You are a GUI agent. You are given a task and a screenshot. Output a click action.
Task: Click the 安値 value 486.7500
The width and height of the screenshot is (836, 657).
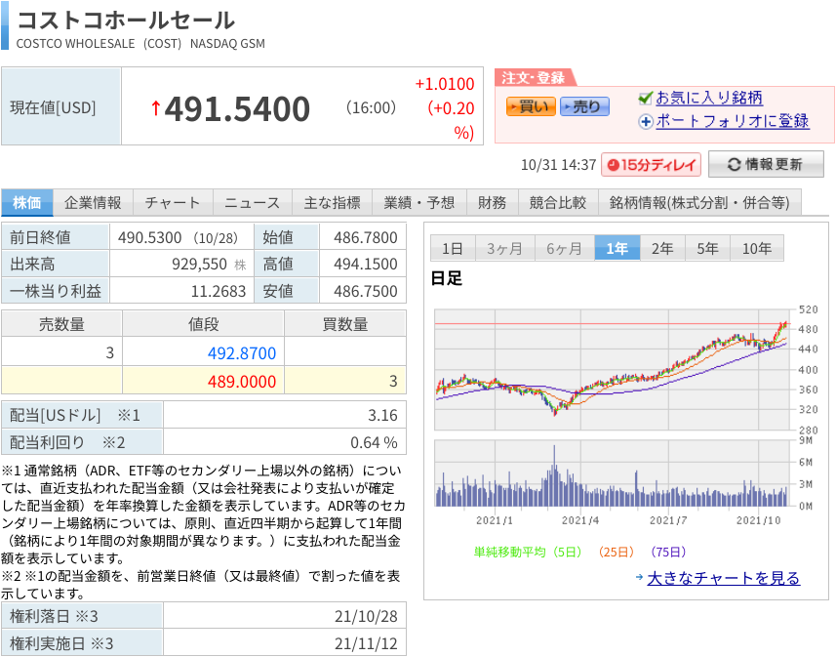(x=365, y=291)
